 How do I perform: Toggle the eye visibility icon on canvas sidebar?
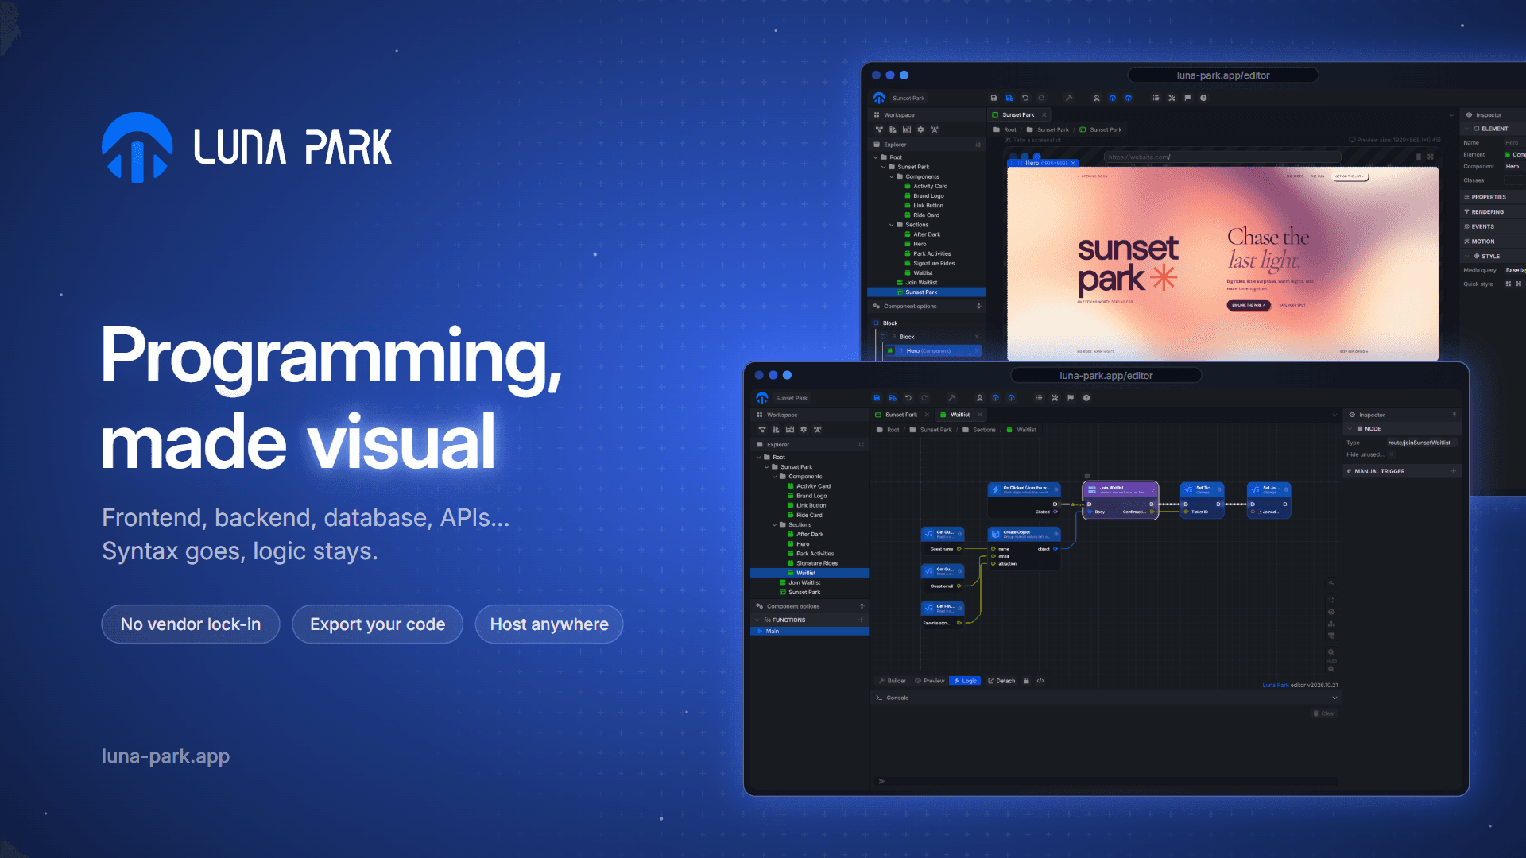click(x=1331, y=612)
